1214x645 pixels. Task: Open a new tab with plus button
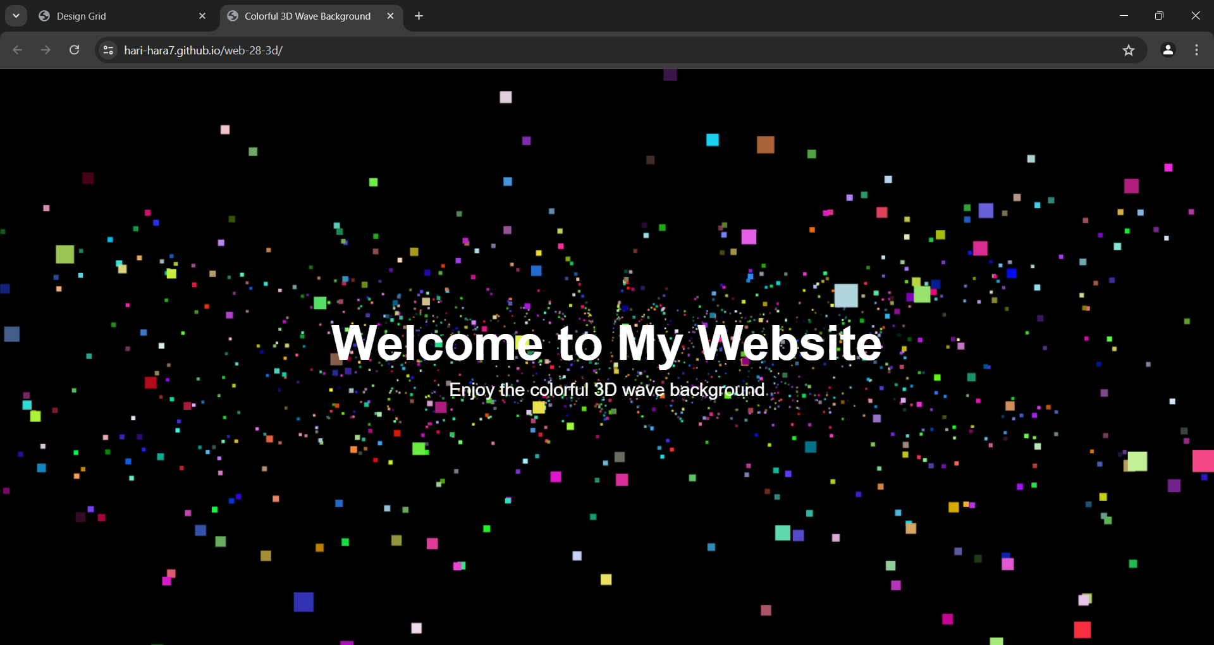(419, 16)
